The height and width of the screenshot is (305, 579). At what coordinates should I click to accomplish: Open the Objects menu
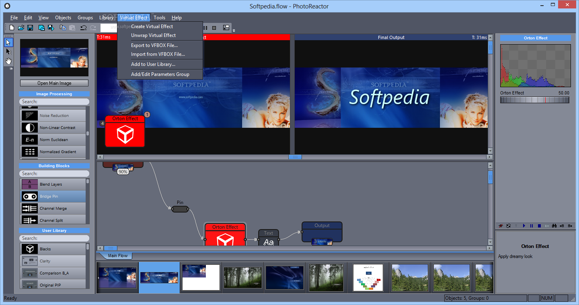click(x=63, y=18)
